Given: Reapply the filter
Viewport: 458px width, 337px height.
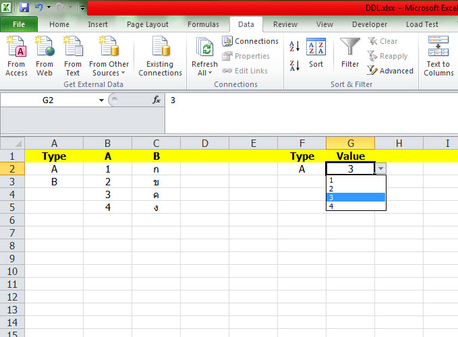Looking at the screenshot, I should point(387,56).
